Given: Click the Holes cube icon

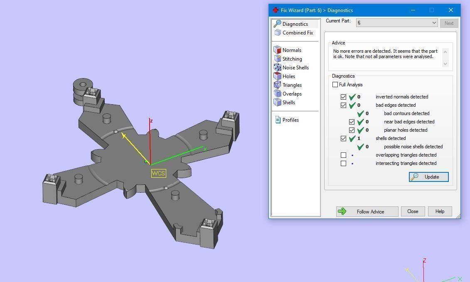Looking at the screenshot, I should (277, 76).
